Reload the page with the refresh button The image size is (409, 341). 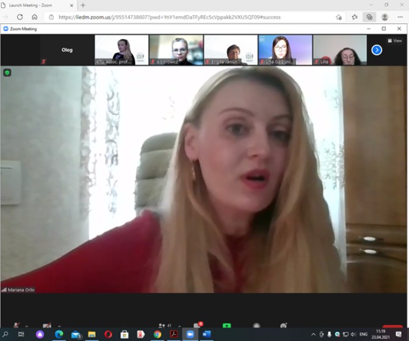pyautogui.click(x=20, y=17)
